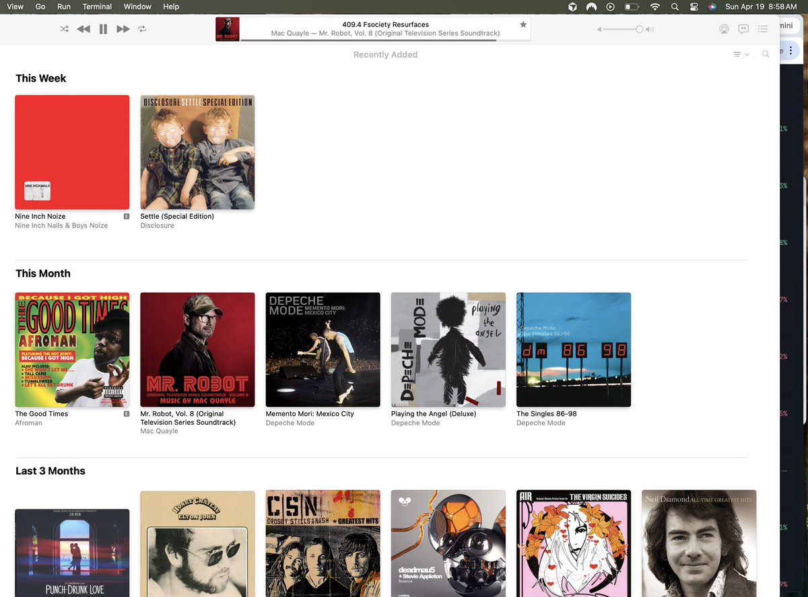Open the red Nine Inch Noize album cover

click(72, 152)
